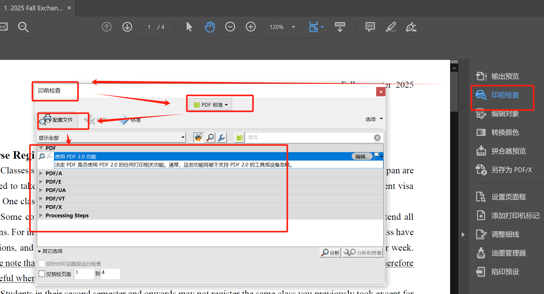Click the 编辑... button for PDF 2.0

[362, 156]
